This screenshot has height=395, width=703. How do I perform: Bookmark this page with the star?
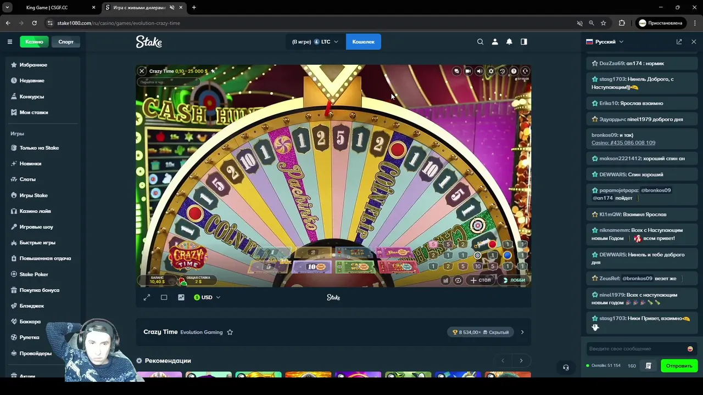(x=603, y=23)
